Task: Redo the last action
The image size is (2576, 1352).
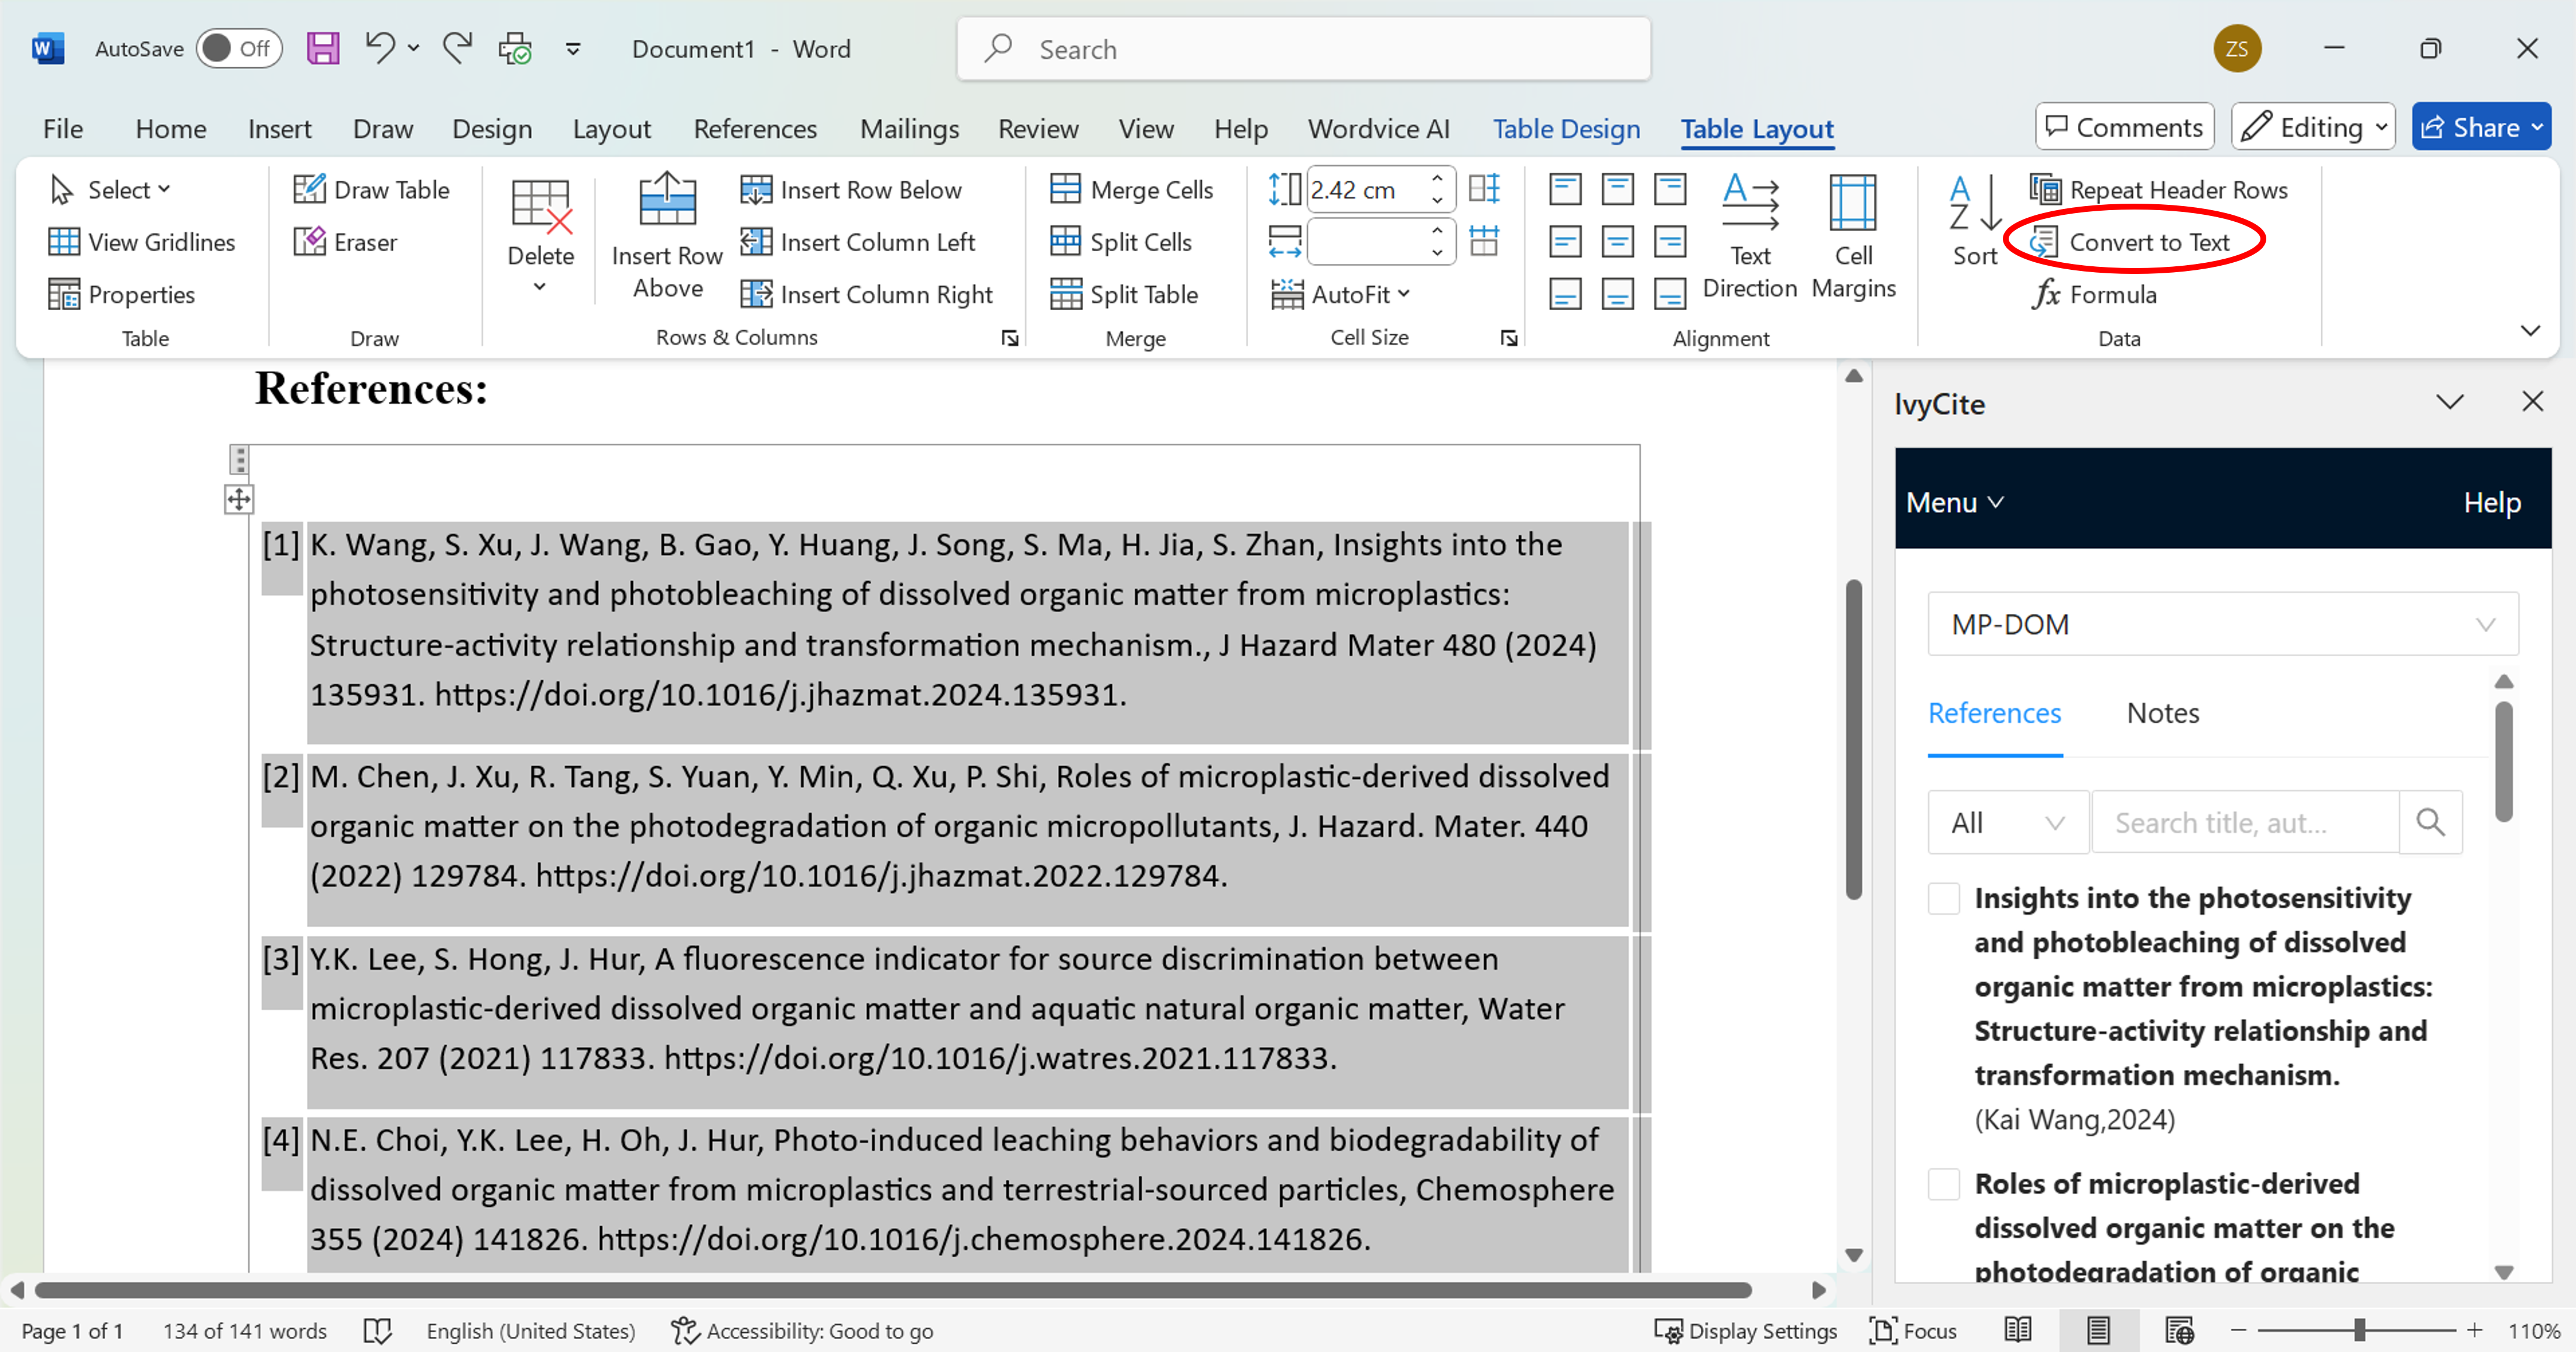Action: coord(457,48)
